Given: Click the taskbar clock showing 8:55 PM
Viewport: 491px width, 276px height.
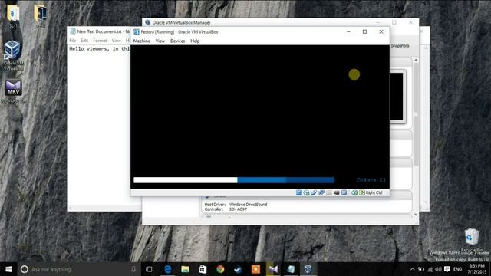Looking at the screenshot, I should [476, 269].
